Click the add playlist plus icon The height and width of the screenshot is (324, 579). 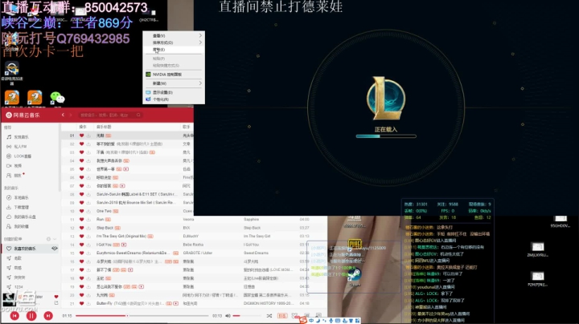[x=48, y=239]
